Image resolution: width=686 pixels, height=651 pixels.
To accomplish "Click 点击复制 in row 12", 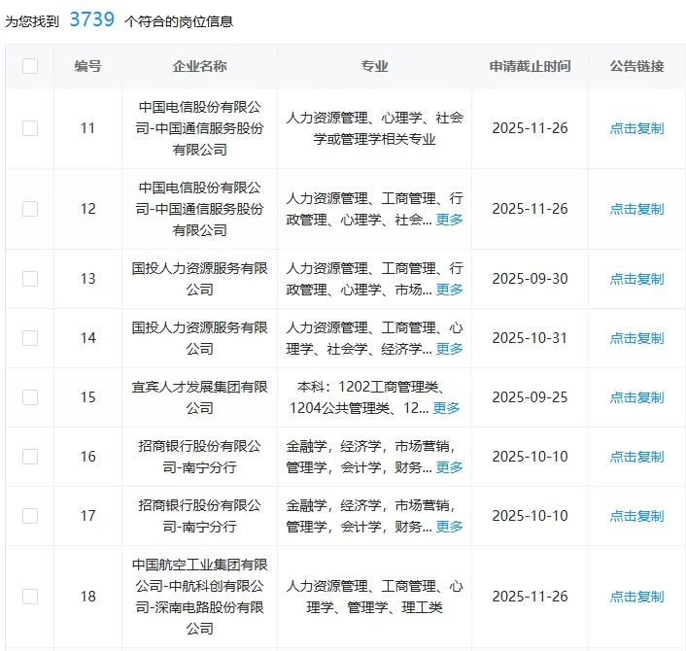I will click(x=637, y=209).
